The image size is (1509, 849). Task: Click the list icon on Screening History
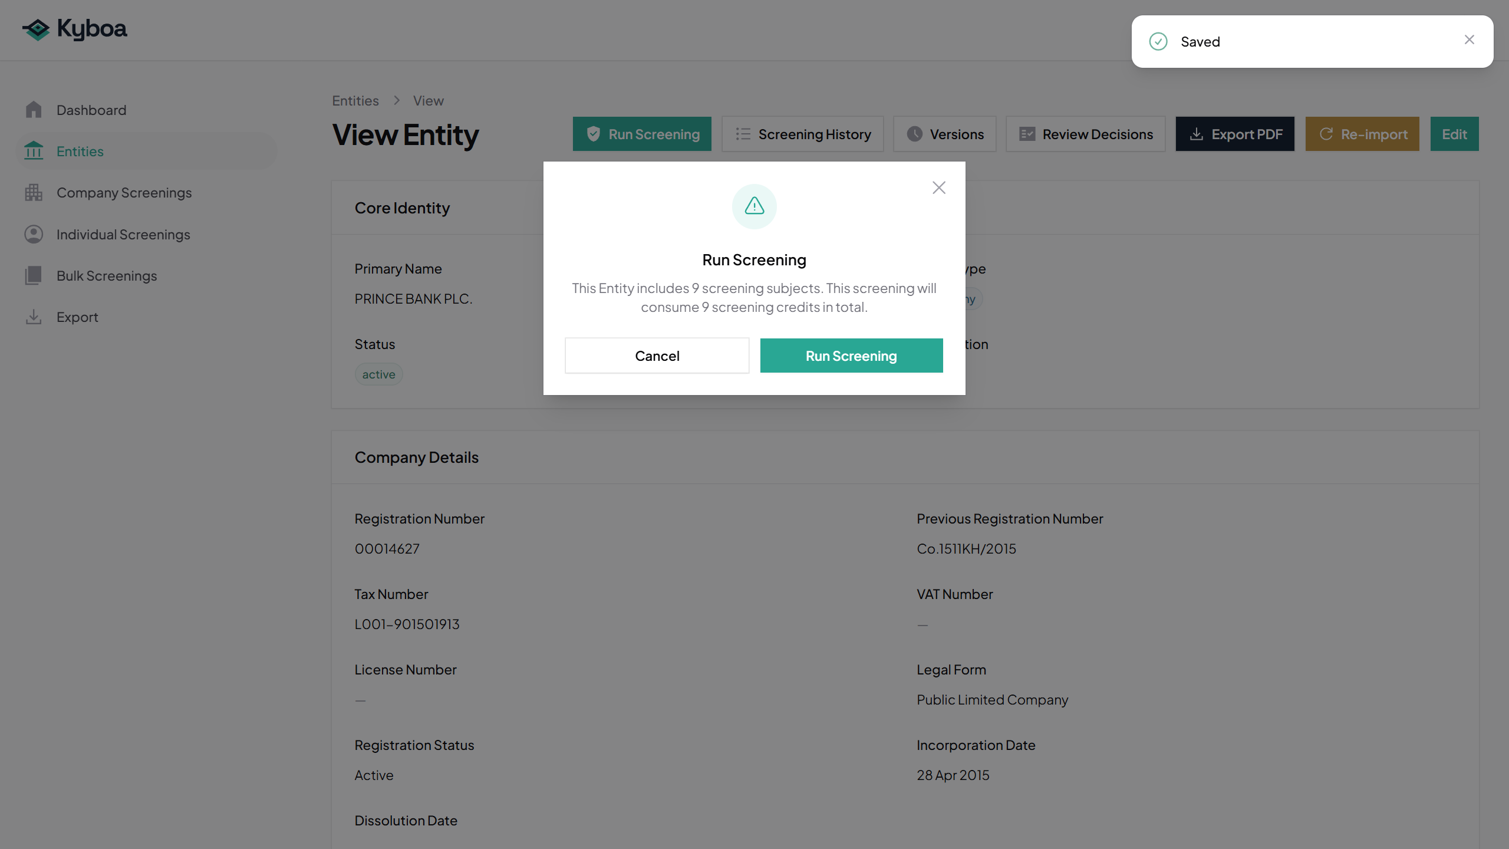pos(743,134)
